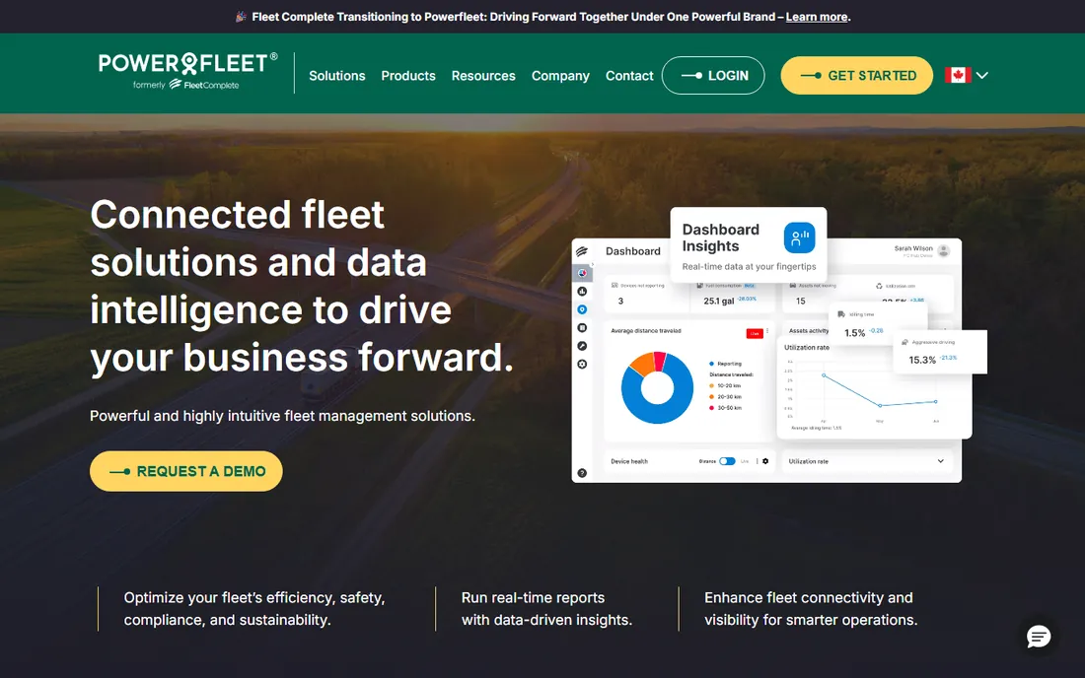Screen dimensions: 1085x678
Task: Click the pink-red donut chart segment
Action: coord(660,361)
